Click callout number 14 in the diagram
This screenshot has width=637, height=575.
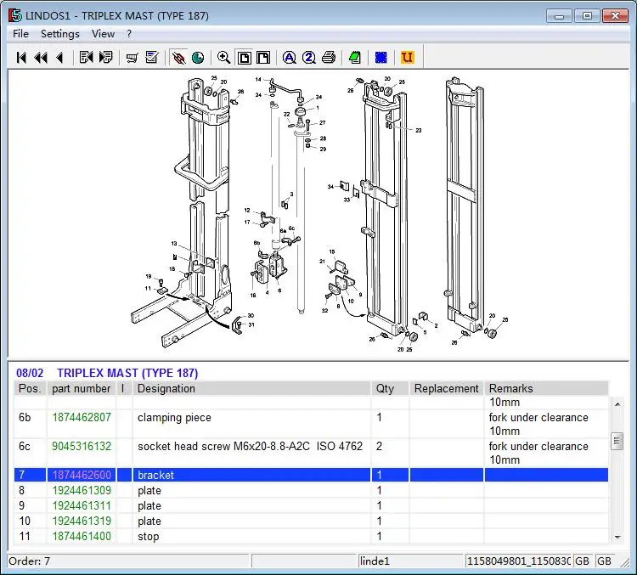258,80
